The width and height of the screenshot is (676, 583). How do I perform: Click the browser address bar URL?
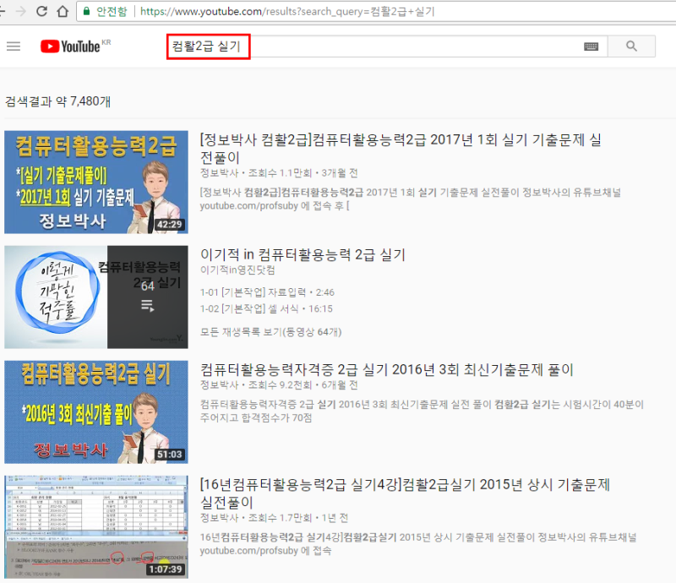pos(287,11)
